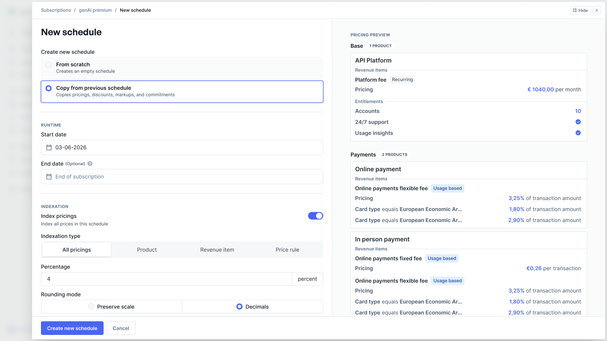Image resolution: width=607 pixels, height=341 pixels.
Task: Click the Platform fee revenue item label
Action: [371, 80]
